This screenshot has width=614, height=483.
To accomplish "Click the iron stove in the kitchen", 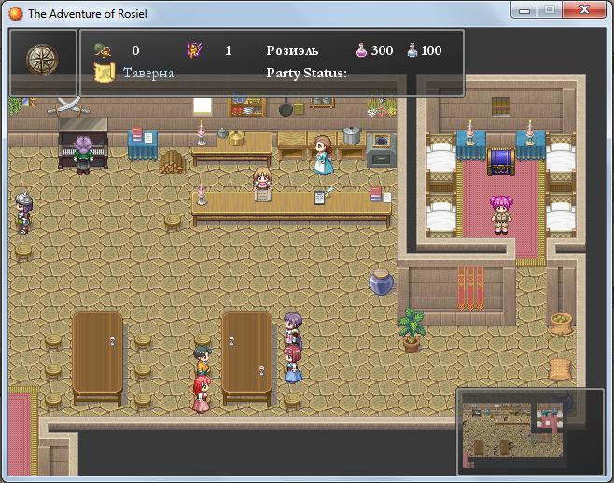I will [381, 150].
